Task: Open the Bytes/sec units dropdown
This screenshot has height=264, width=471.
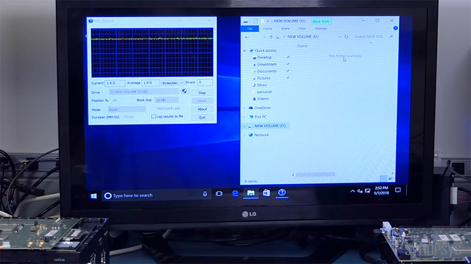Action: point(172,83)
